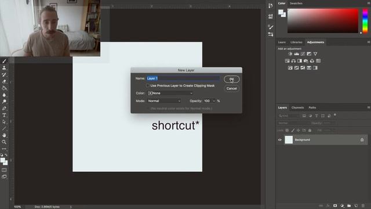Select the Paint Bucket tool
This screenshot has height=209, width=371.
click(4, 88)
